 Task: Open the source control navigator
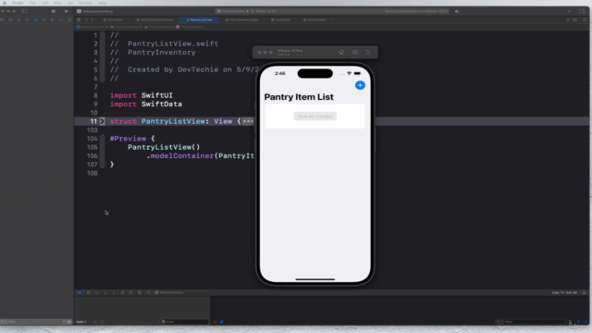pos(10,19)
